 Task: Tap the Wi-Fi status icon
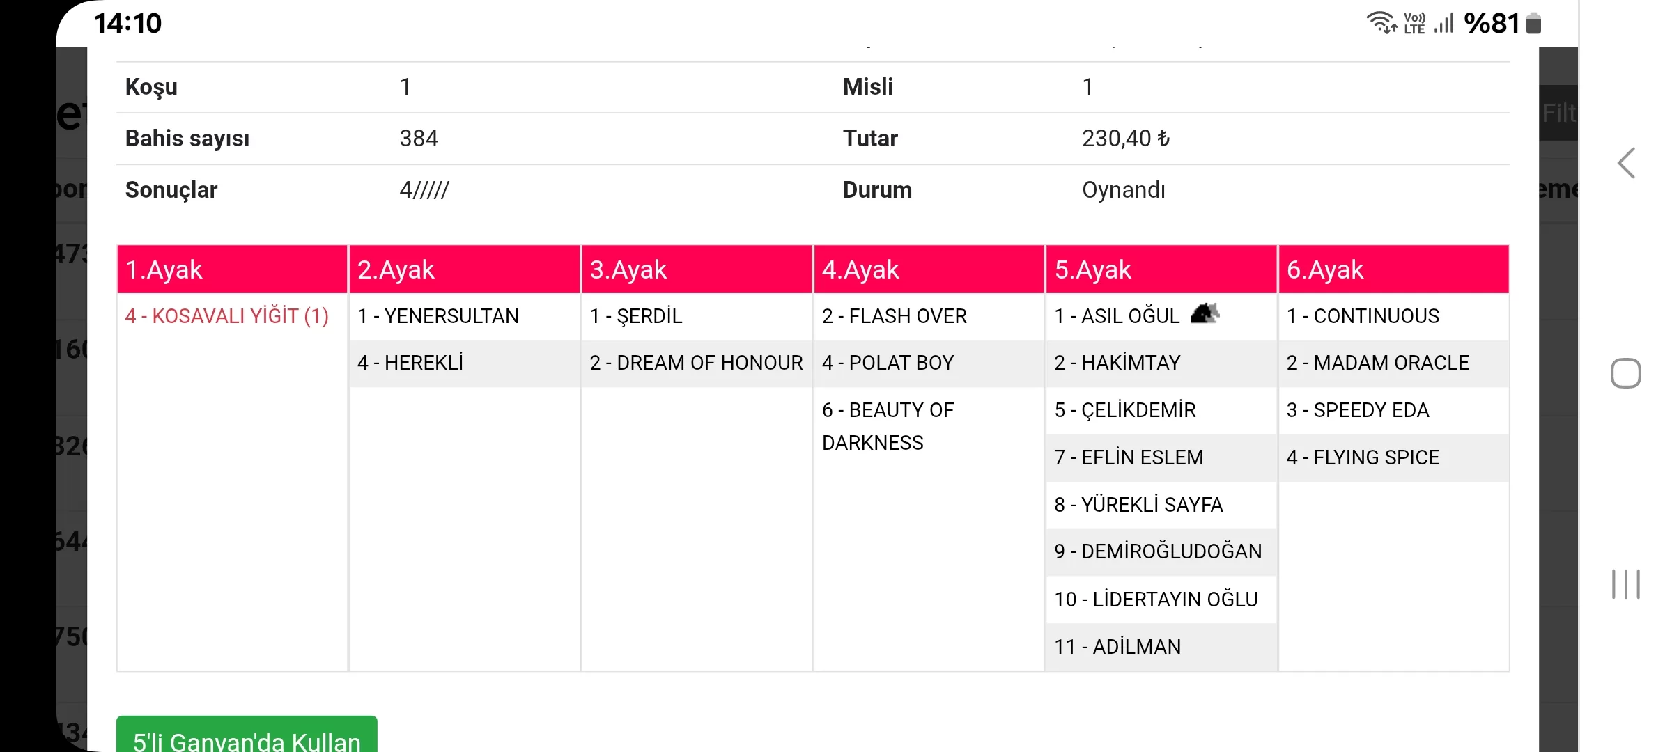(1381, 23)
